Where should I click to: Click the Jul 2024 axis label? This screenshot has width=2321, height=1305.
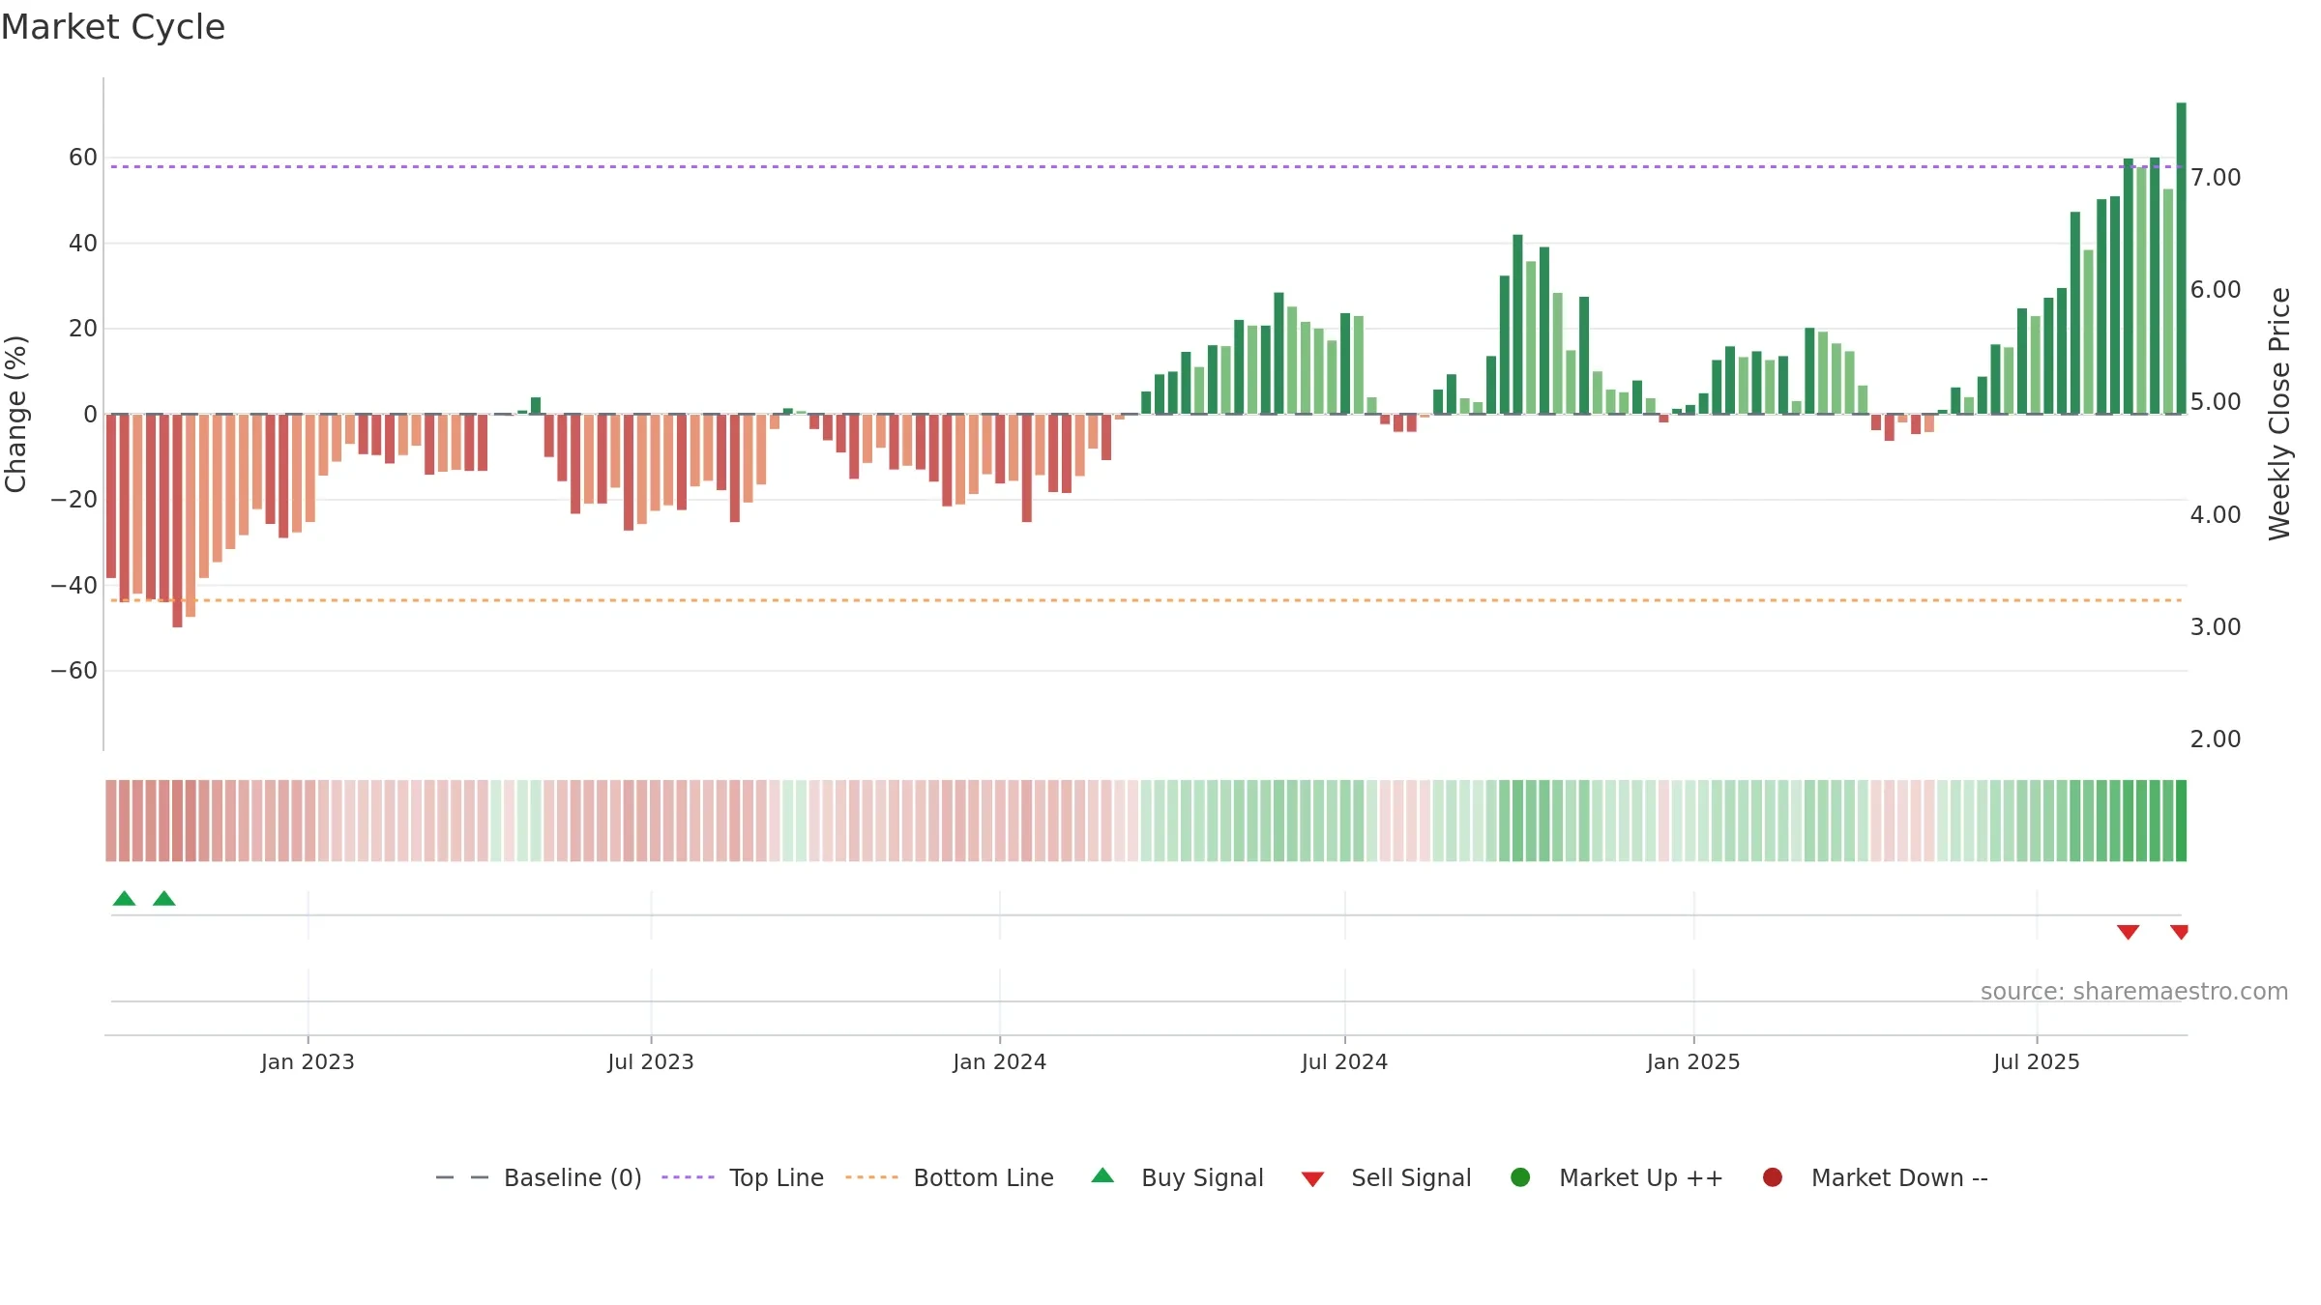tap(1344, 1061)
